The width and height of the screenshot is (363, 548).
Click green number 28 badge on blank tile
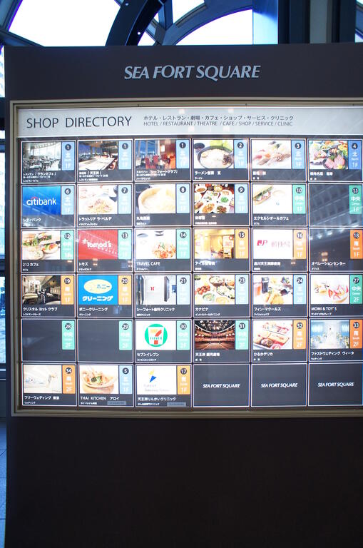[68, 335]
